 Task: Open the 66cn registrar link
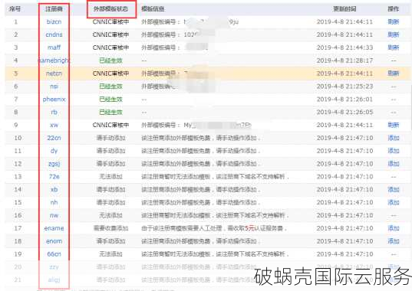[x=54, y=254]
